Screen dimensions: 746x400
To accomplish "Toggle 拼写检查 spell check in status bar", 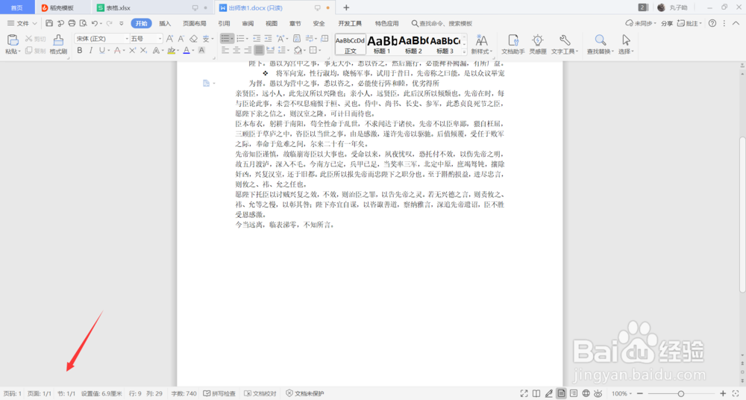I will click(x=219, y=393).
